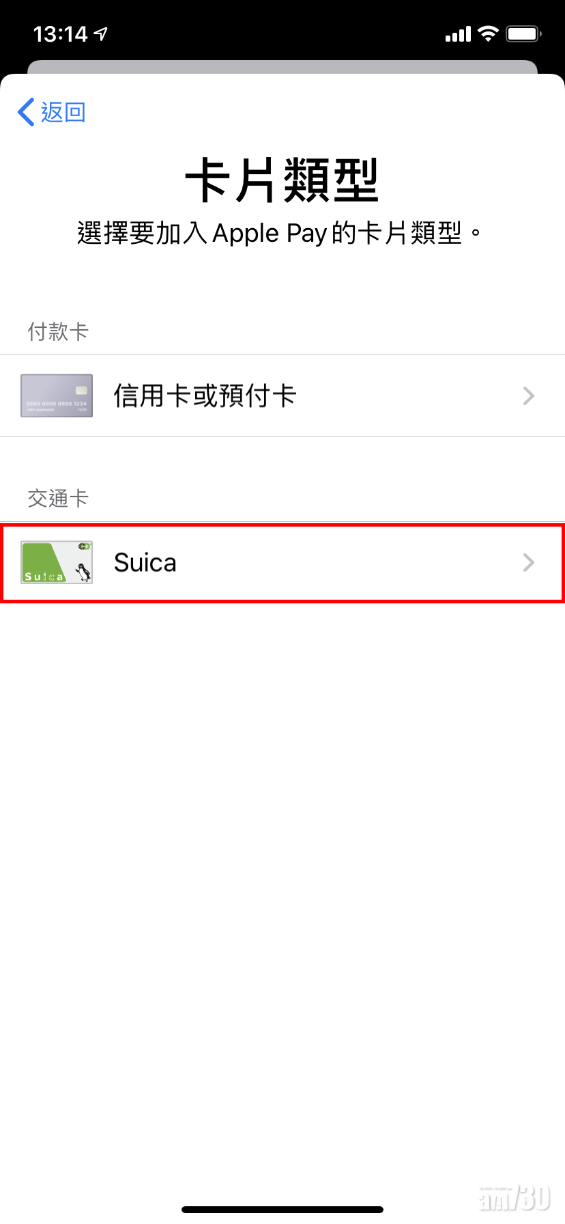The height and width of the screenshot is (1224, 565).
Task: Tap the gray credit card thumbnail
Action: [x=57, y=395]
